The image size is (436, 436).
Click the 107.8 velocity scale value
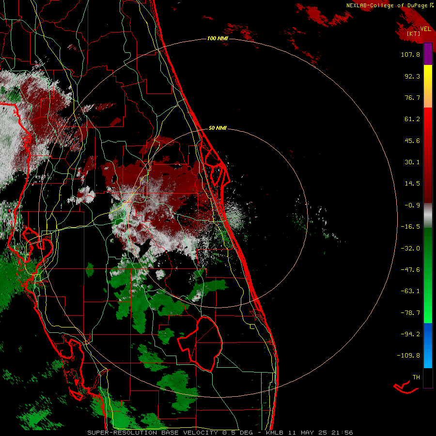[x=410, y=54]
